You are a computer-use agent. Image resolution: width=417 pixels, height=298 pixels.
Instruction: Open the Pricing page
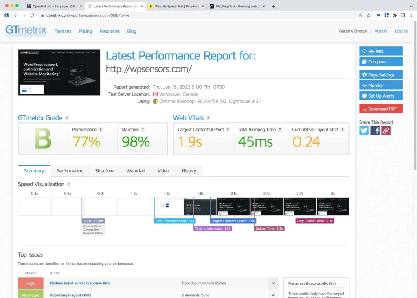pos(86,31)
